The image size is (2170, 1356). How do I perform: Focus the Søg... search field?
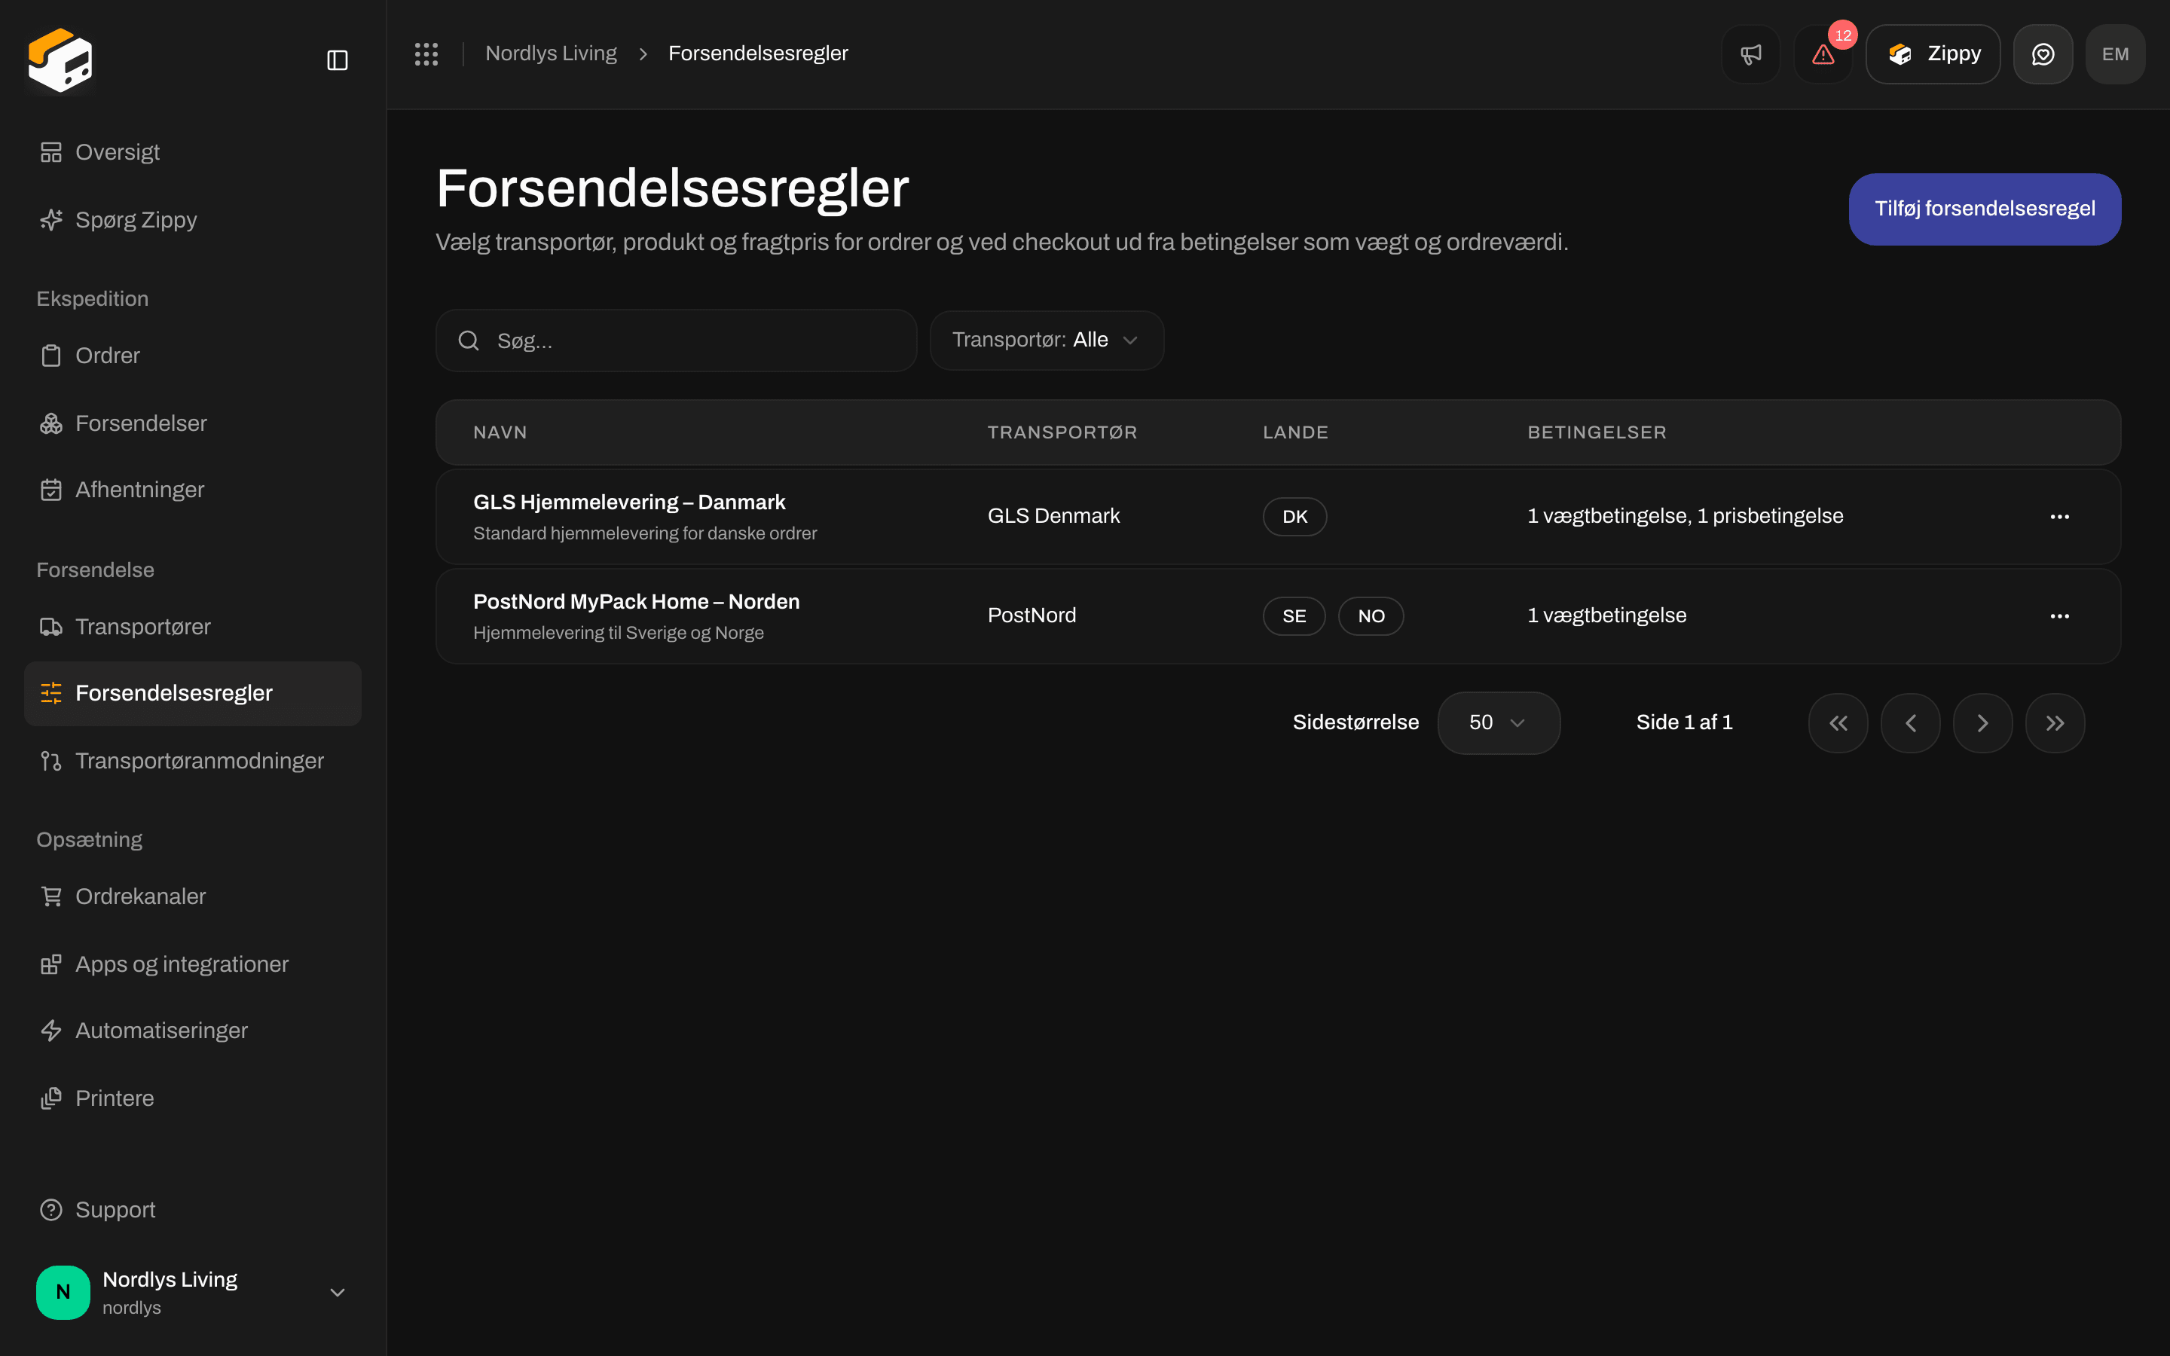coord(676,341)
